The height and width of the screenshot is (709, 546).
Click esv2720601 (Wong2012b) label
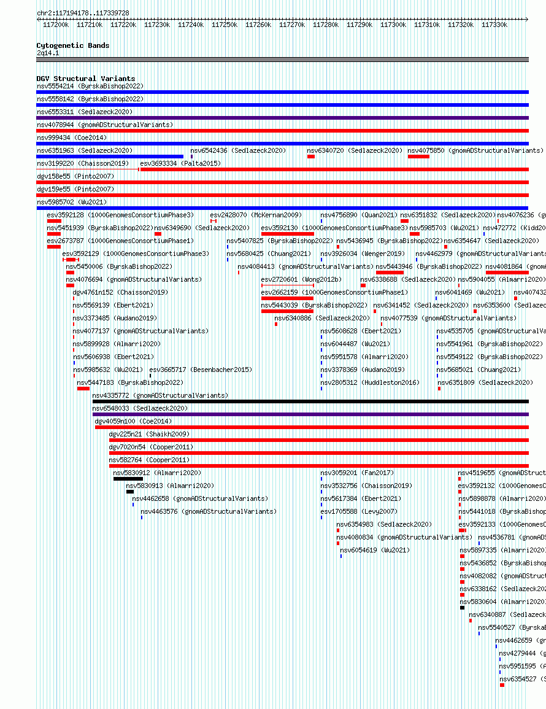click(x=301, y=279)
